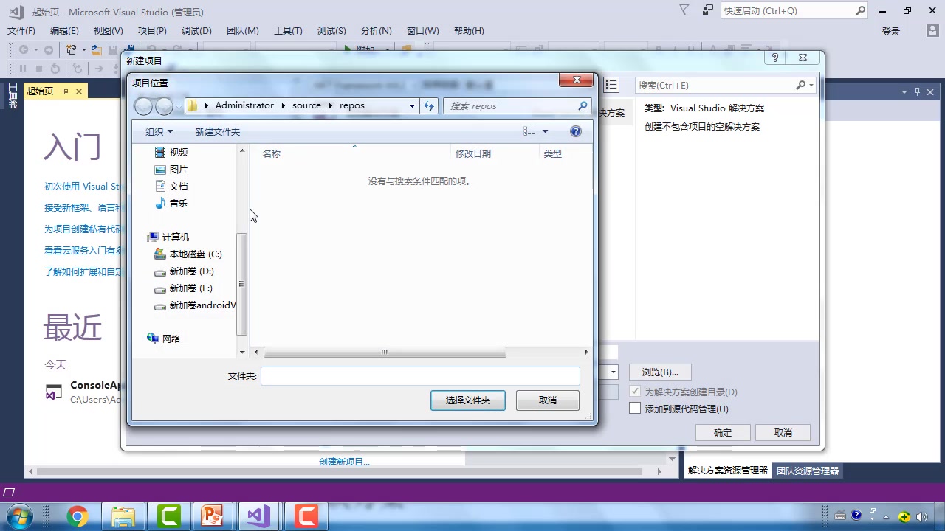The width and height of the screenshot is (945, 531).
Task: Select 计算机 in the navigation pane
Action: pyautogui.click(x=168, y=237)
